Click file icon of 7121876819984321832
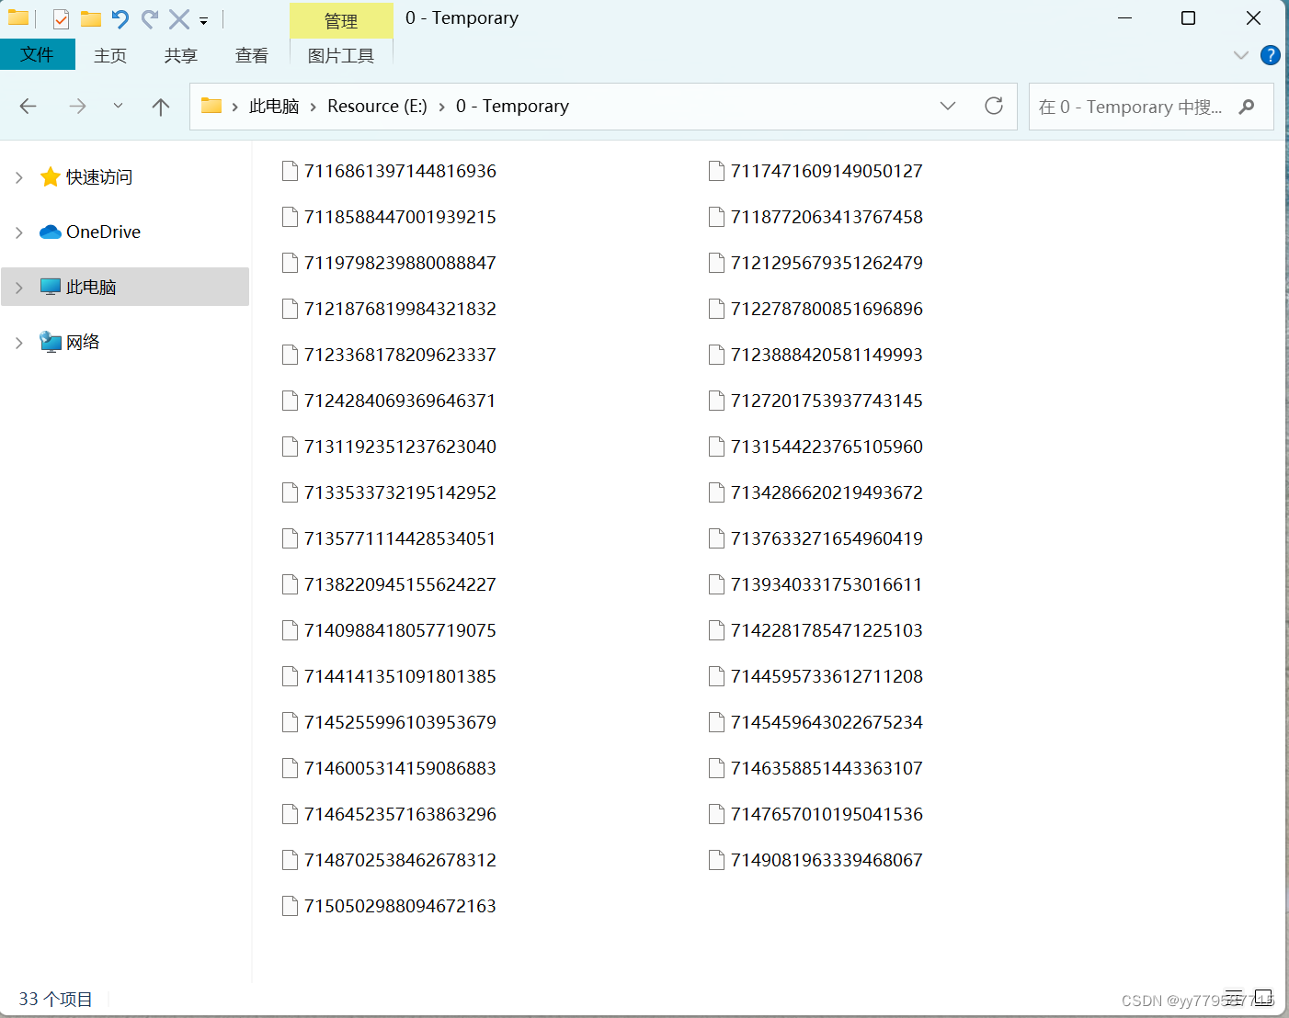 coord(290,309)
